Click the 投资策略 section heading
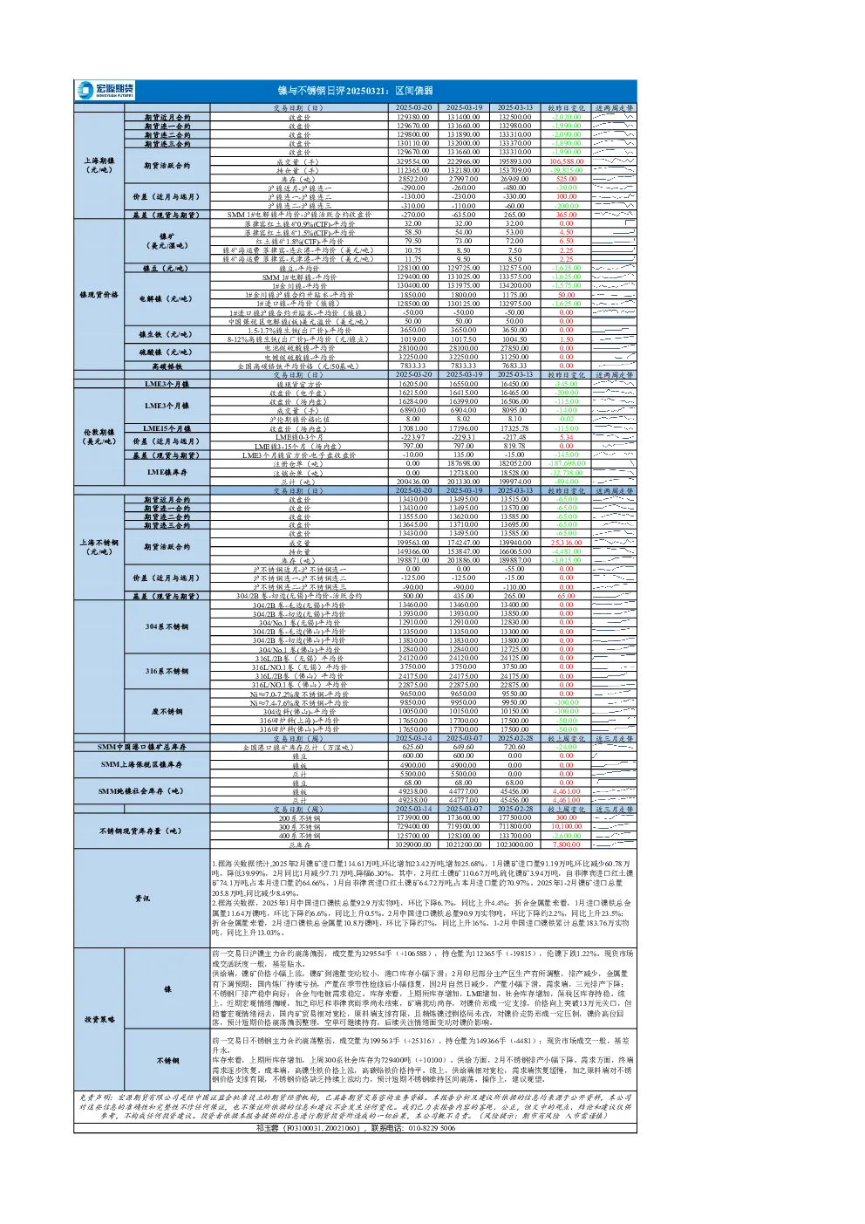The width and height of the screenshot is (865, 1224). pos(99,1019)
